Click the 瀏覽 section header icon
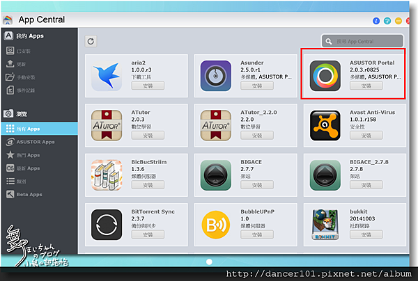 (x=8, y=113)
